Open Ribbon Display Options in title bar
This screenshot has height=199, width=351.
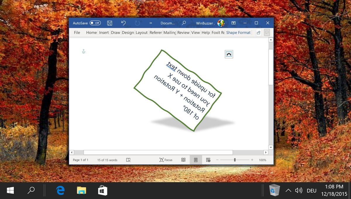pyautogui.click(x=233, y=23)
